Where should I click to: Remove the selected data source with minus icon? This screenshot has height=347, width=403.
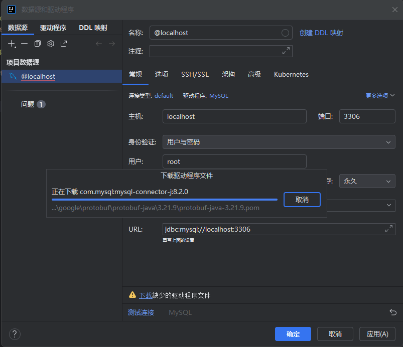(x=24, y=44)
